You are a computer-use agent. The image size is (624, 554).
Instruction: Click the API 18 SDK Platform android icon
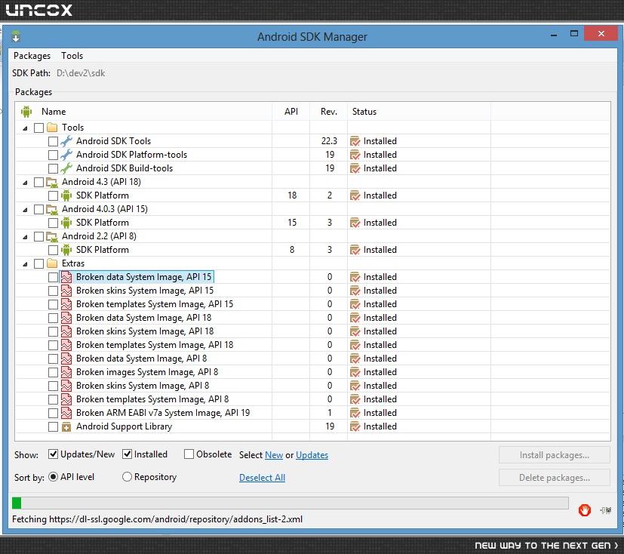tap(66, 195)
